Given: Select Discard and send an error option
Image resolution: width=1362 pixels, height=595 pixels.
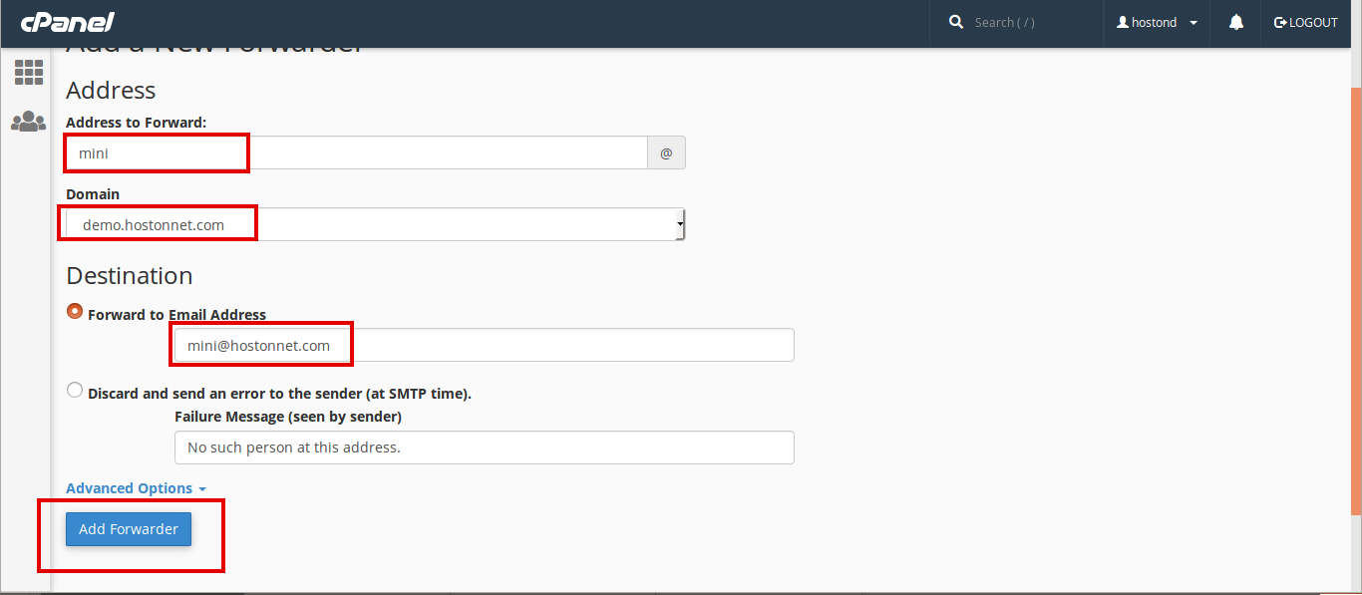Looking at the screenshot, I should point(75,391).
